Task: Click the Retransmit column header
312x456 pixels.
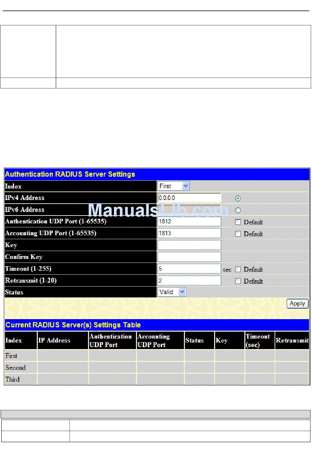Action: (292, 341)
